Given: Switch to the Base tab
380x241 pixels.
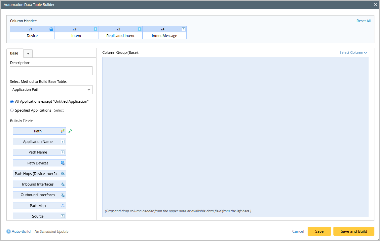Looking at the screenshot, I should click(x=14, y=53).
